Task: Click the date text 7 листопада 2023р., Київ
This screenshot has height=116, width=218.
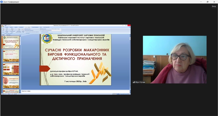Action: pyautogui.click(x=75, y=81)
